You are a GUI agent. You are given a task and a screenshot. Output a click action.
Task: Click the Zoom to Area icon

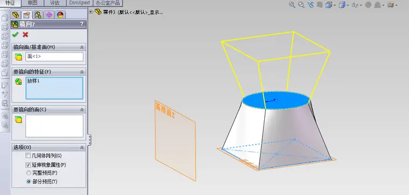click(x=301, y=5)
